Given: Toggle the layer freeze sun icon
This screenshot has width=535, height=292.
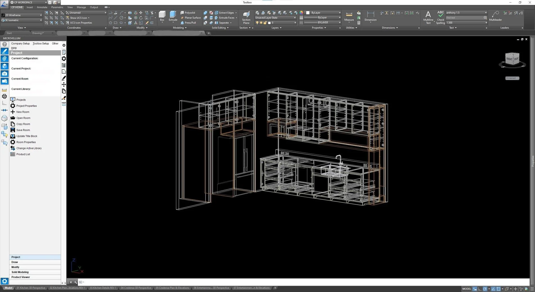Looking at the screenshot, I should coord(261,23).
